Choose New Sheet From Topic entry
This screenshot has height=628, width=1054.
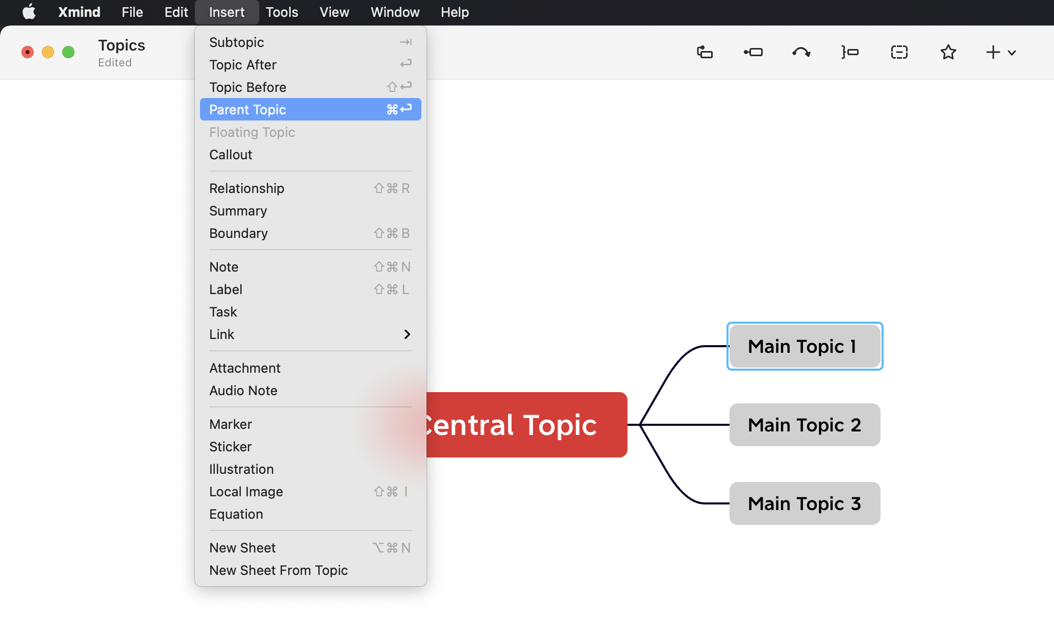310,570
